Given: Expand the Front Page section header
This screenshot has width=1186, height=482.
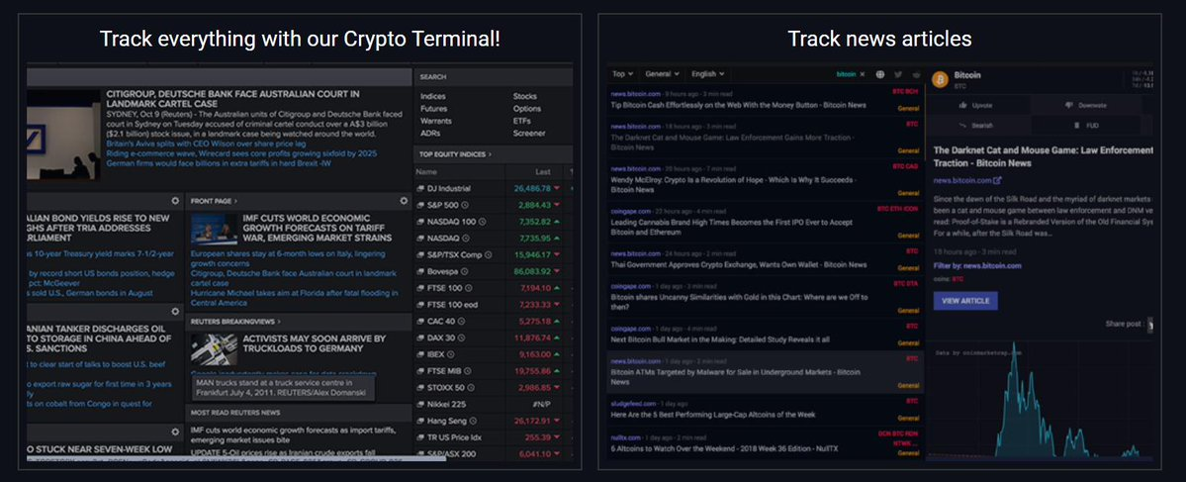Looking at the screenshot, I should (214, 201).
